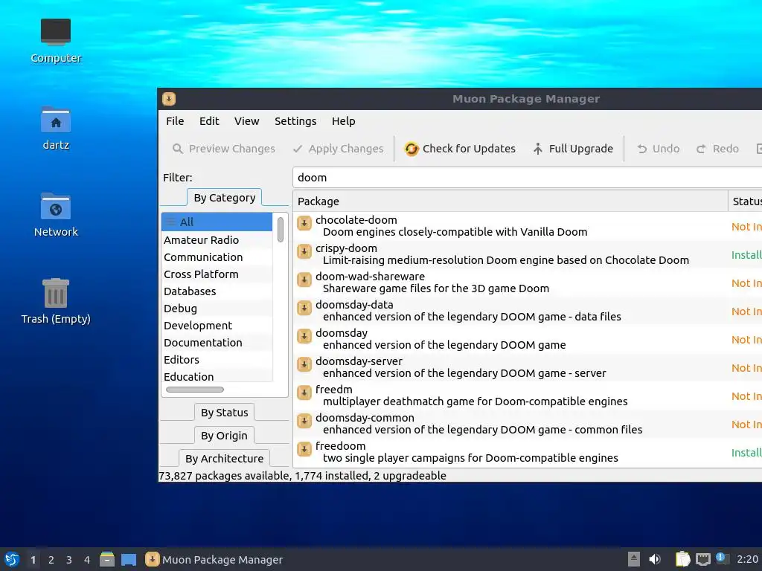Click the doomsday-data package icon

coord(304,308)
